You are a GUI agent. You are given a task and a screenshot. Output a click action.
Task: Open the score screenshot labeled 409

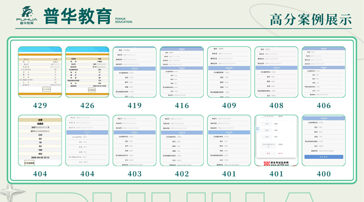(x=229, y=72)
